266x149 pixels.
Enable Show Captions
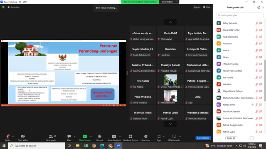114,138
